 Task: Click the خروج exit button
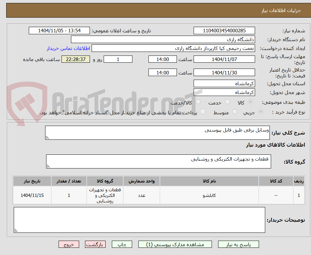[69, 244]
